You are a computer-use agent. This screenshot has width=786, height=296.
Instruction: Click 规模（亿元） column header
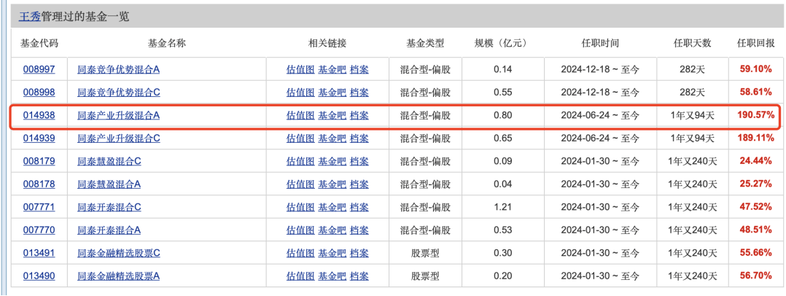(x=503, y=43)
